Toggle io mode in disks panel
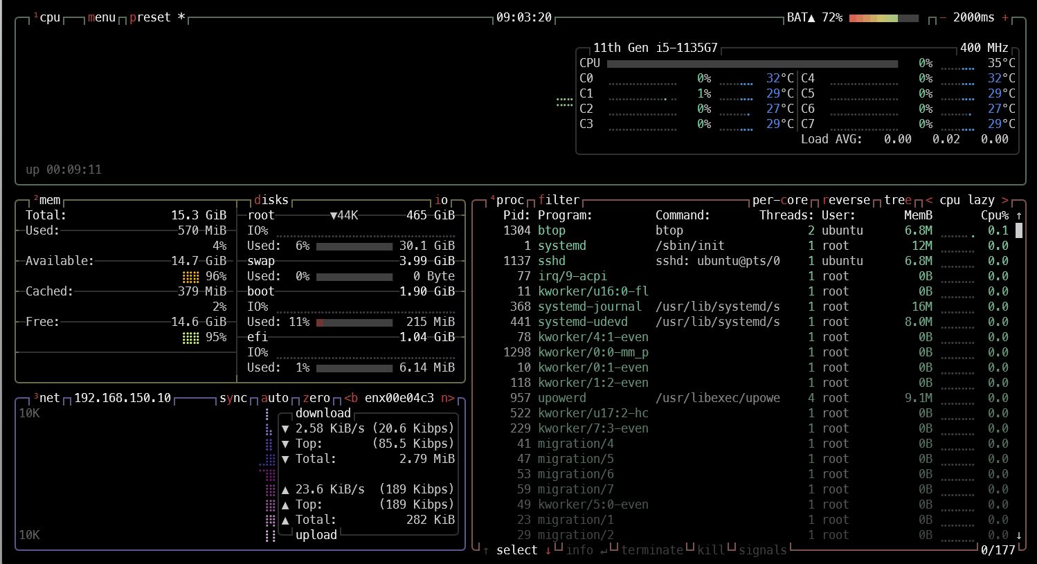The width and height of the screenshot is (1037, 564). pyautogui.click(x=441, y=200)
